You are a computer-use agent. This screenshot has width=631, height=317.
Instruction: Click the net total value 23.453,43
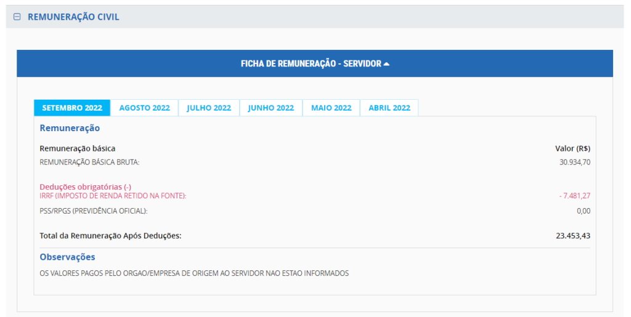coord(572,236)
